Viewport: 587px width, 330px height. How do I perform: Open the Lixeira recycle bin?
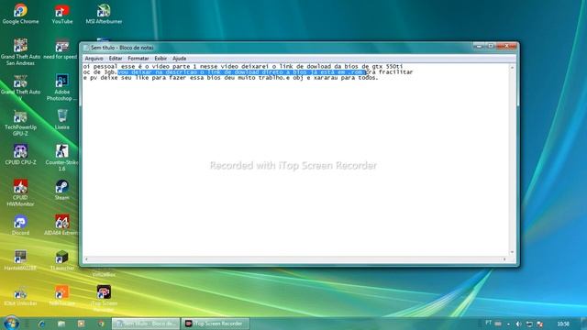[x=62, y=119]
